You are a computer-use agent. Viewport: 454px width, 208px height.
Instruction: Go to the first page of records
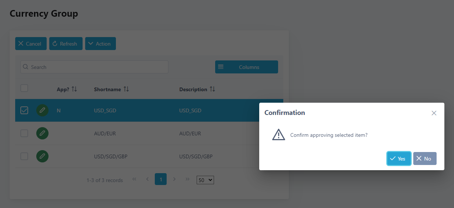coord(134,179)
